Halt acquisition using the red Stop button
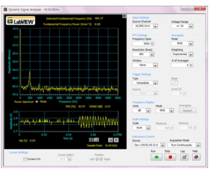Screen dimensions: 210x169 point(170,157)
